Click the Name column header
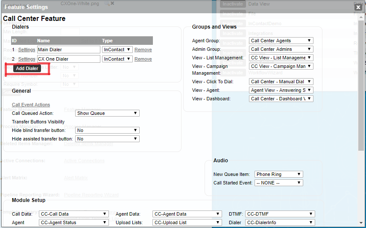366x228 pixels. tap(44, 41)
